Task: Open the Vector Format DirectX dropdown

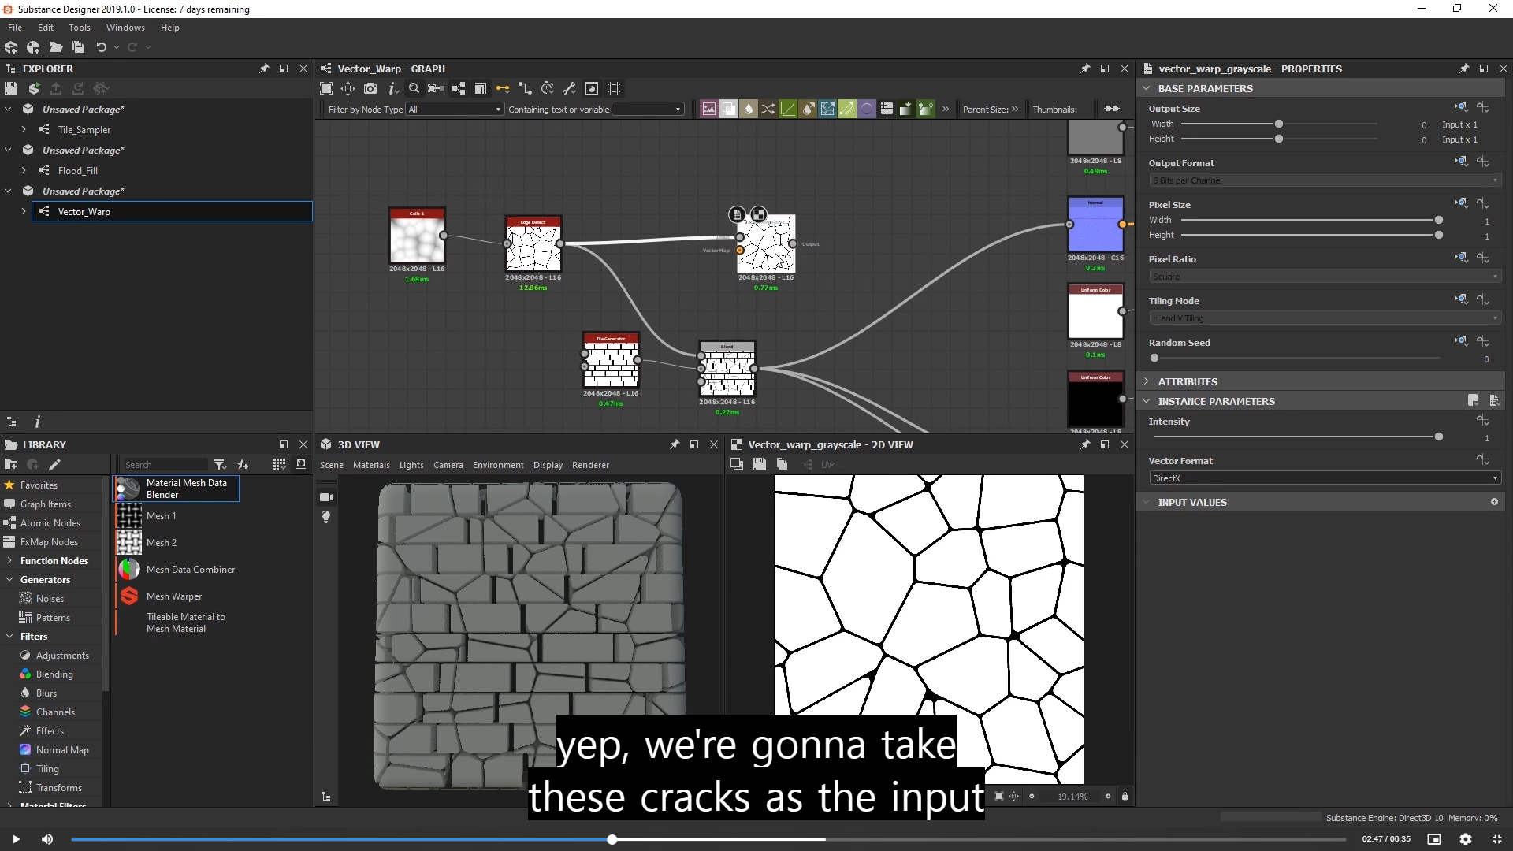Action: 1324,478
